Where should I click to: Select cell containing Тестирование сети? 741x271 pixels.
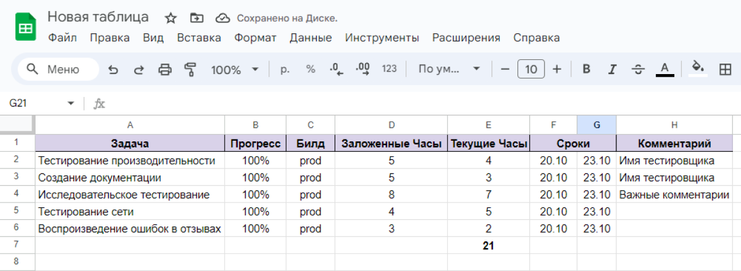pos(130,212)
